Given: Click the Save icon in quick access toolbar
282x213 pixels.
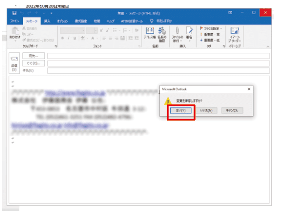Looking at the screenshot, I should (x=15, y=13).
